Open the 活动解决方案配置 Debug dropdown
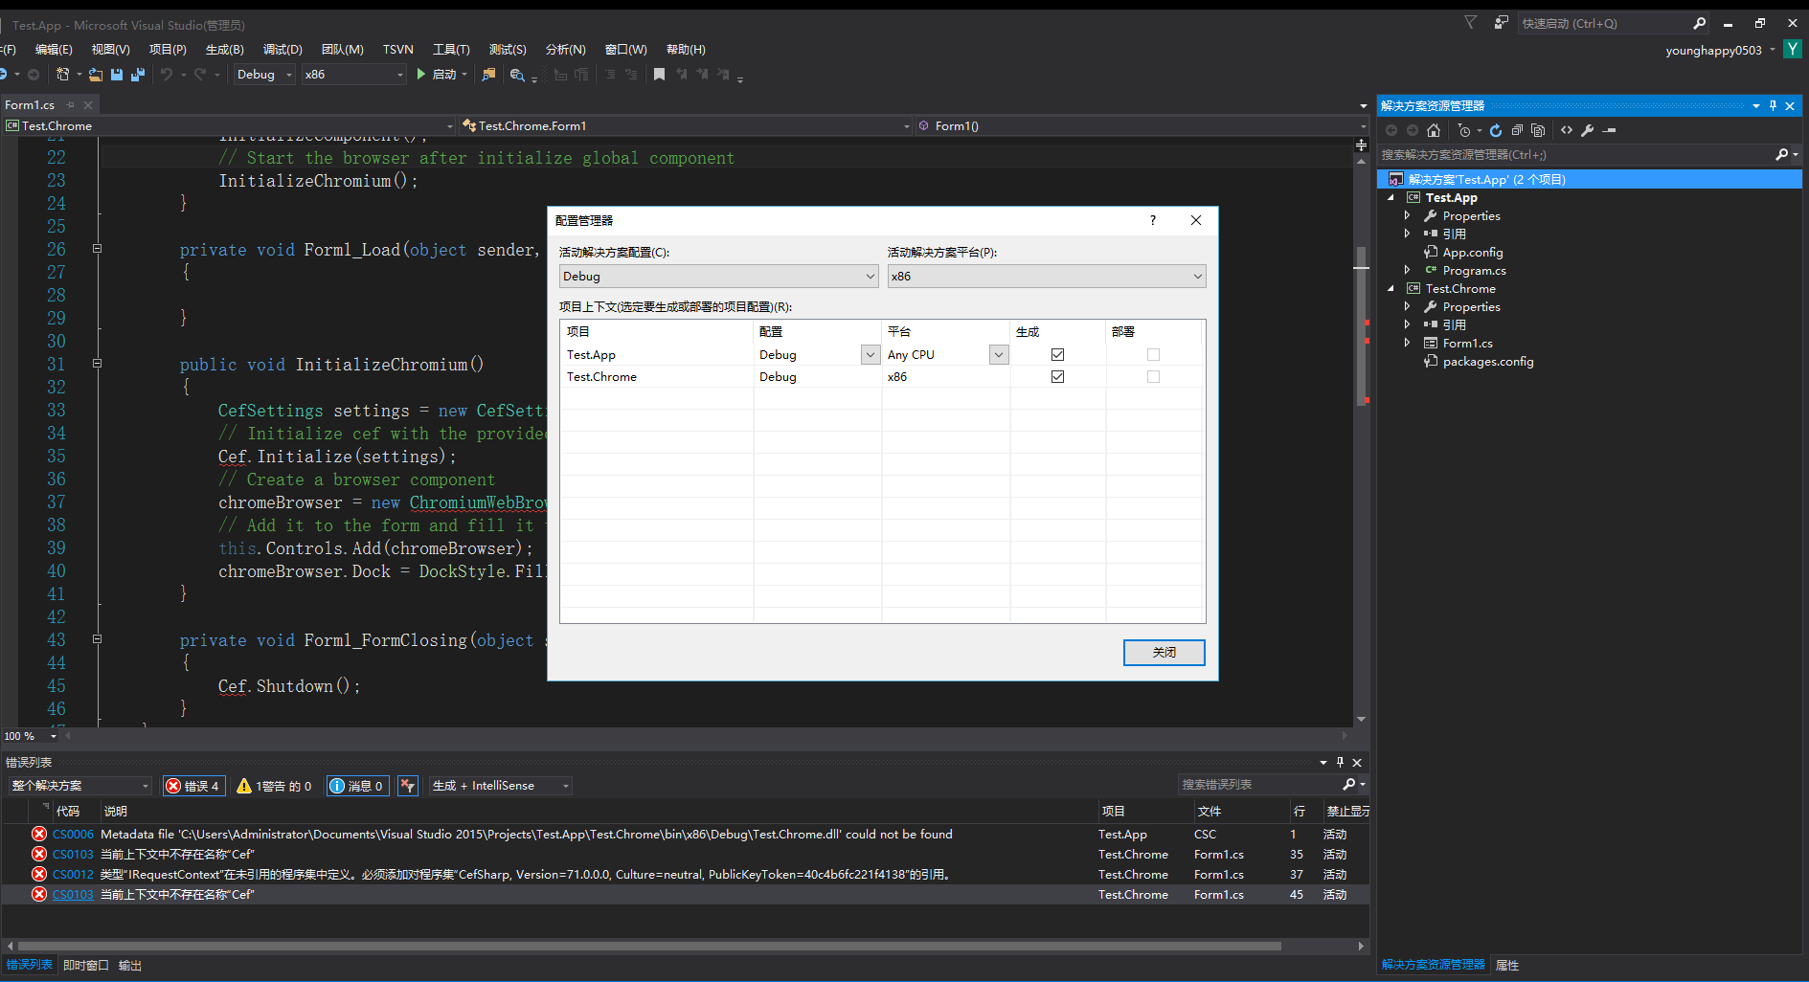 (869, 276)
